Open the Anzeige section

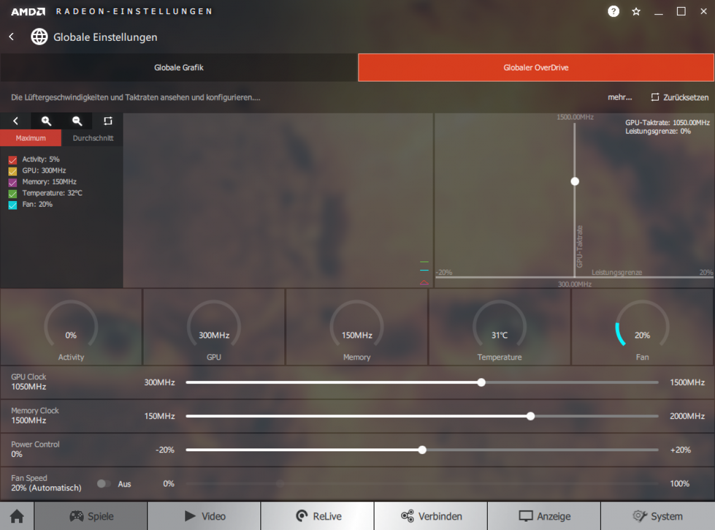pyautogui.click(x=545, y=516)
